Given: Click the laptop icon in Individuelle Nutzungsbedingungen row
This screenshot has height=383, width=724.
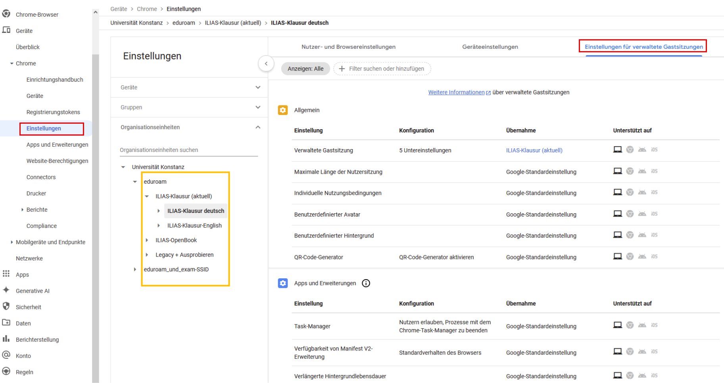Looking at the screenshot, I should click(618, 192).
